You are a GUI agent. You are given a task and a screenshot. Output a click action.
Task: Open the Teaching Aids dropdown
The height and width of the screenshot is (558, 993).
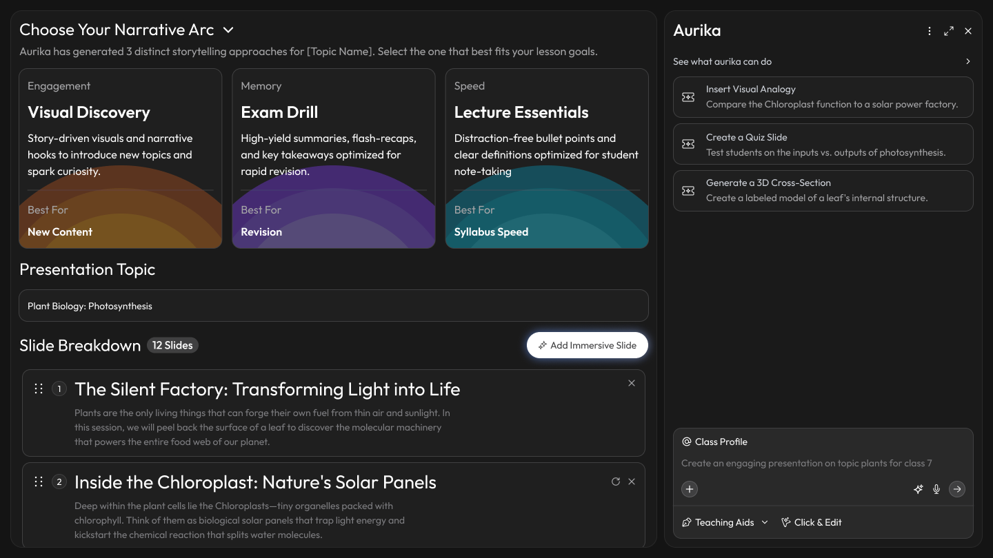pos(725,522)
